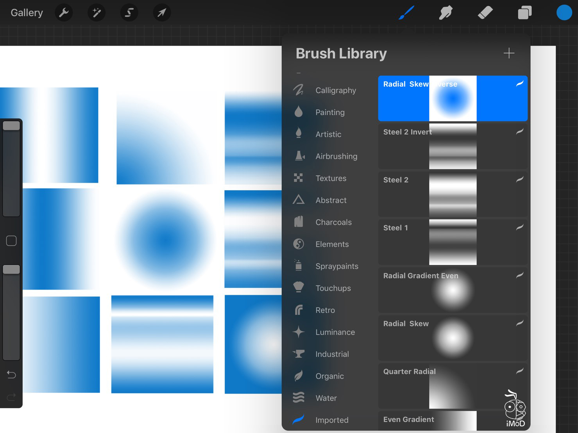578x433 pixels.
Task: Return to the Gallery
Action: tap(27, 13)
